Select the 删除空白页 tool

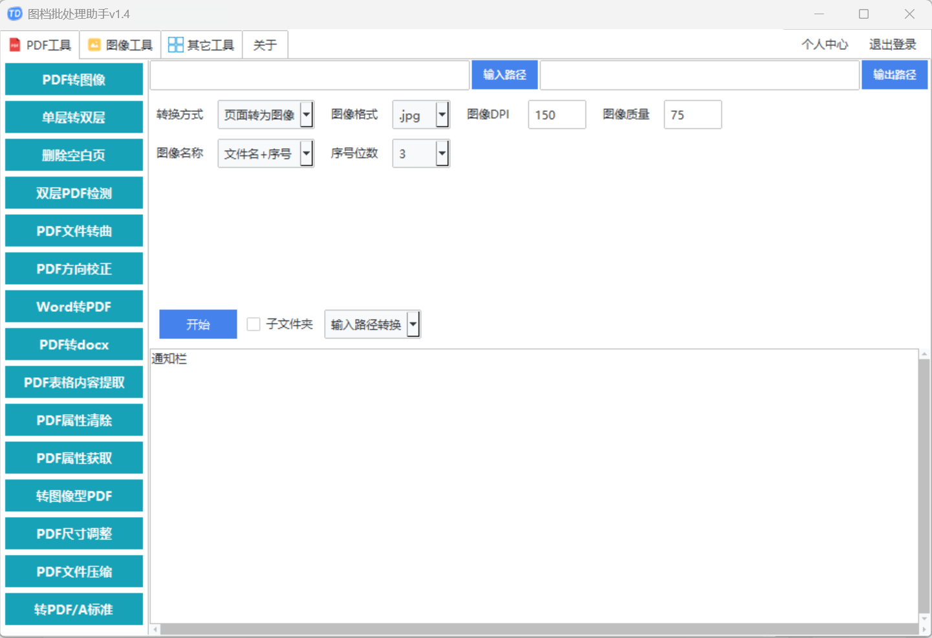[74, 155]
